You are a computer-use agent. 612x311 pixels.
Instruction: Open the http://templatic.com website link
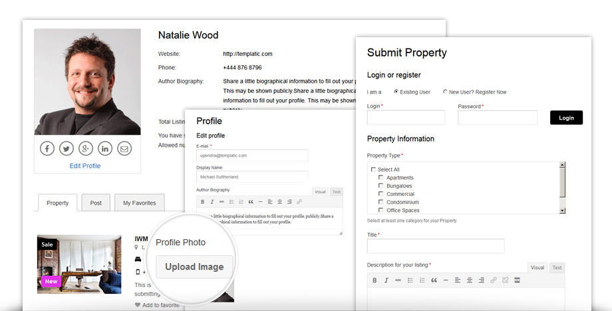coord(247,54)
